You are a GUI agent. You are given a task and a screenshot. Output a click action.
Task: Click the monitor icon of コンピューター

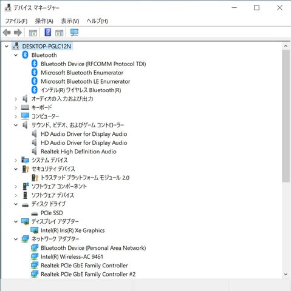pyautogui.click(x=25, y=116)
